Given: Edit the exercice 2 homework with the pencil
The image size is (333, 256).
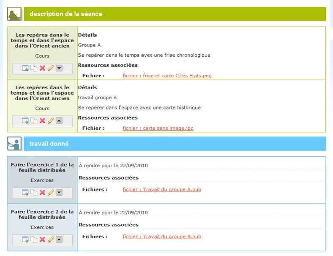Looking at the screenshot, I should 51,240.
